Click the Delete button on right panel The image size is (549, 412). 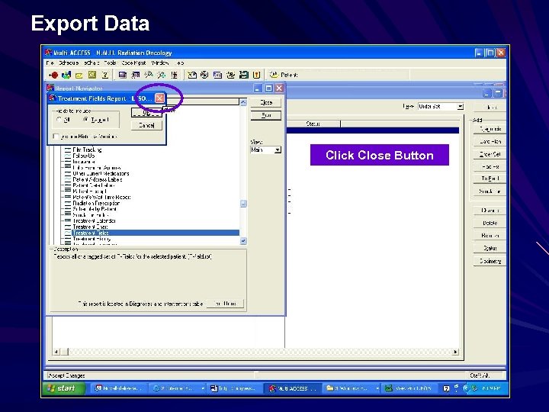click(x=490, y=223)
